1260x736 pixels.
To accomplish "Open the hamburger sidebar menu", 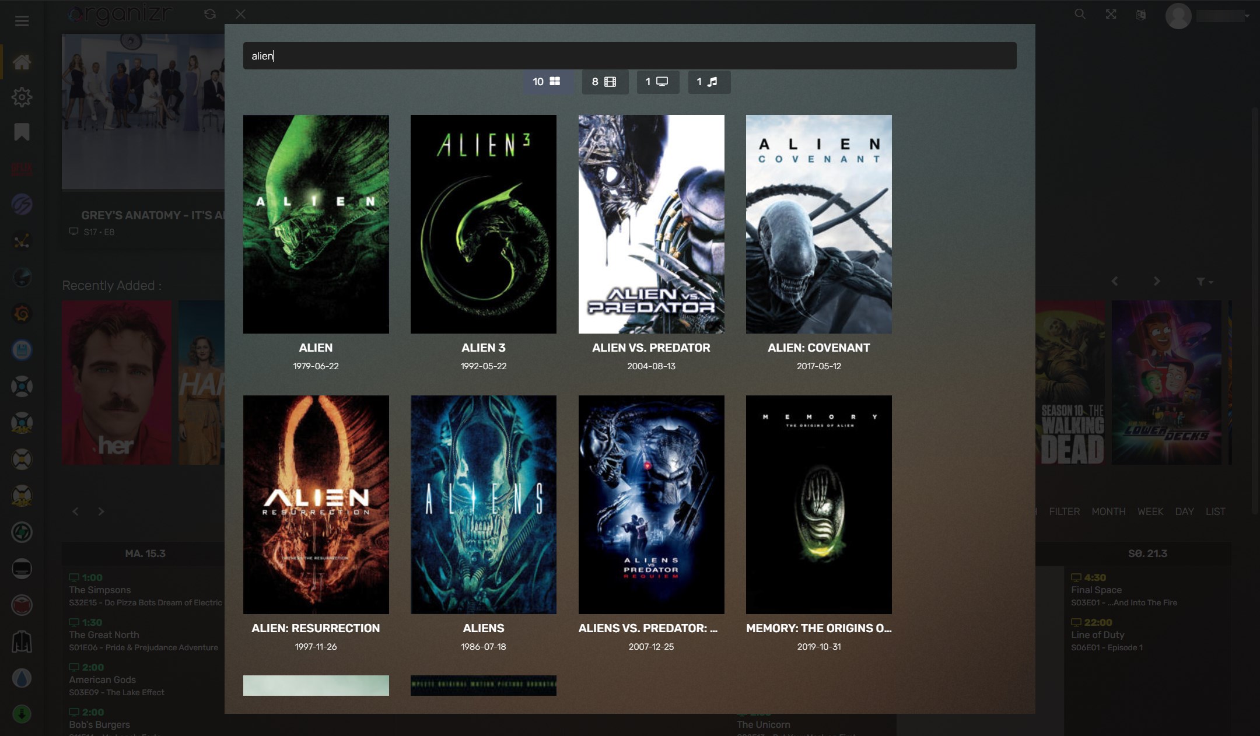I will coord(22,21).
